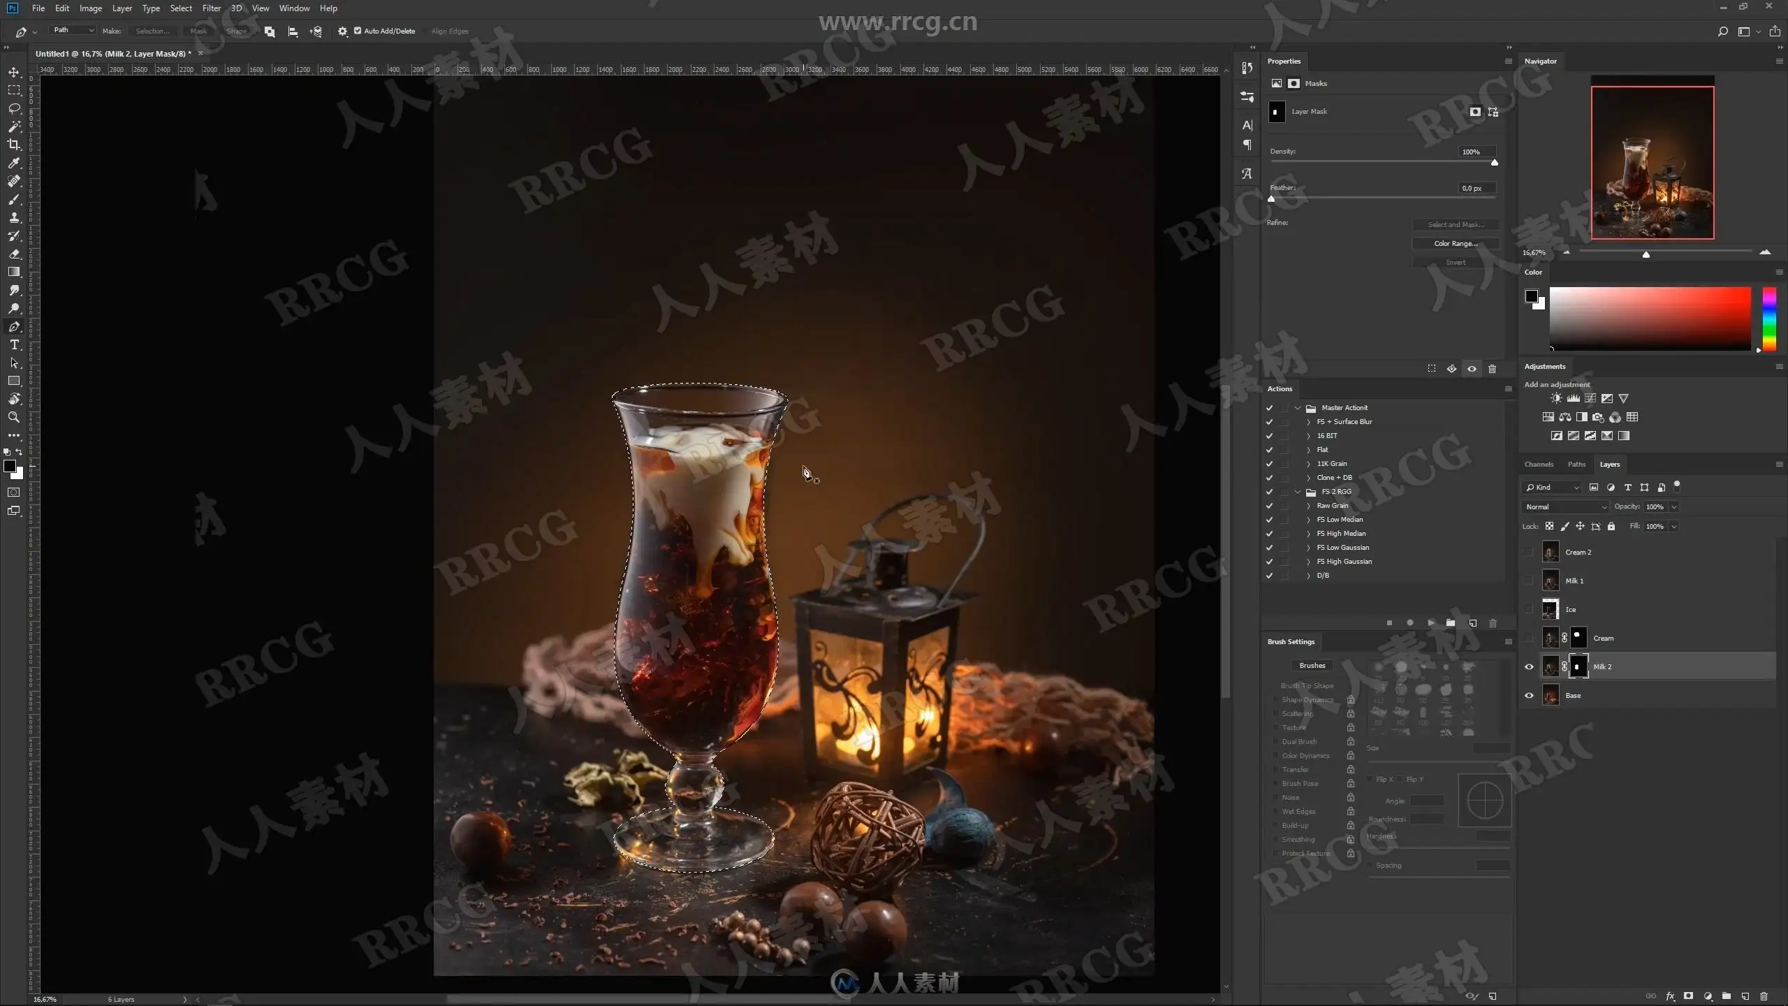Select the Eyedropper tool
Viewport: 1788px width, 1006px height.
pyautogui.click(x=14, y=163)
